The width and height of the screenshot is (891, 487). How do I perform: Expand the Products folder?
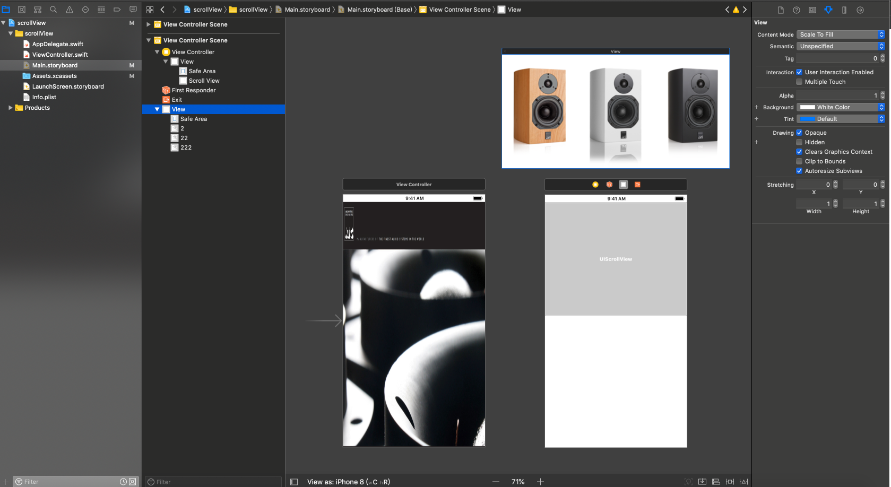pyautogui.click(x=10, y=108)
